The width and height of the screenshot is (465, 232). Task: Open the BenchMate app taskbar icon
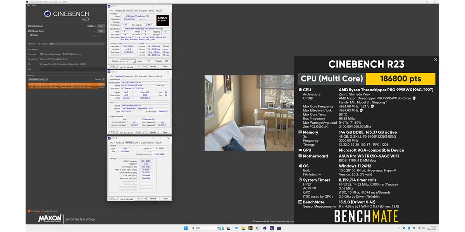coord(250,228)
